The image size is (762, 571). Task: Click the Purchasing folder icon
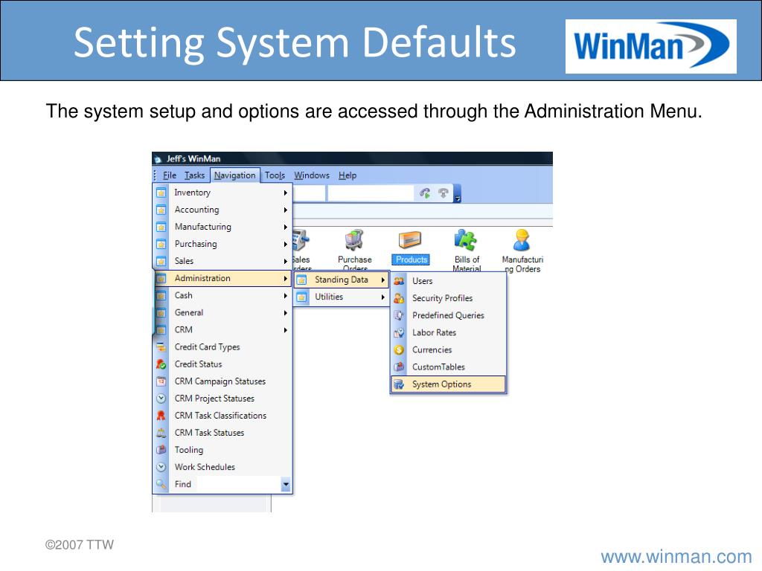click(161, 244)
